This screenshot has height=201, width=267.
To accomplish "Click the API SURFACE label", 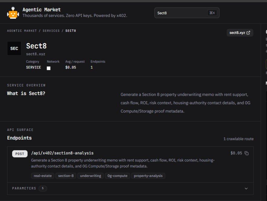I will (20, 130).
